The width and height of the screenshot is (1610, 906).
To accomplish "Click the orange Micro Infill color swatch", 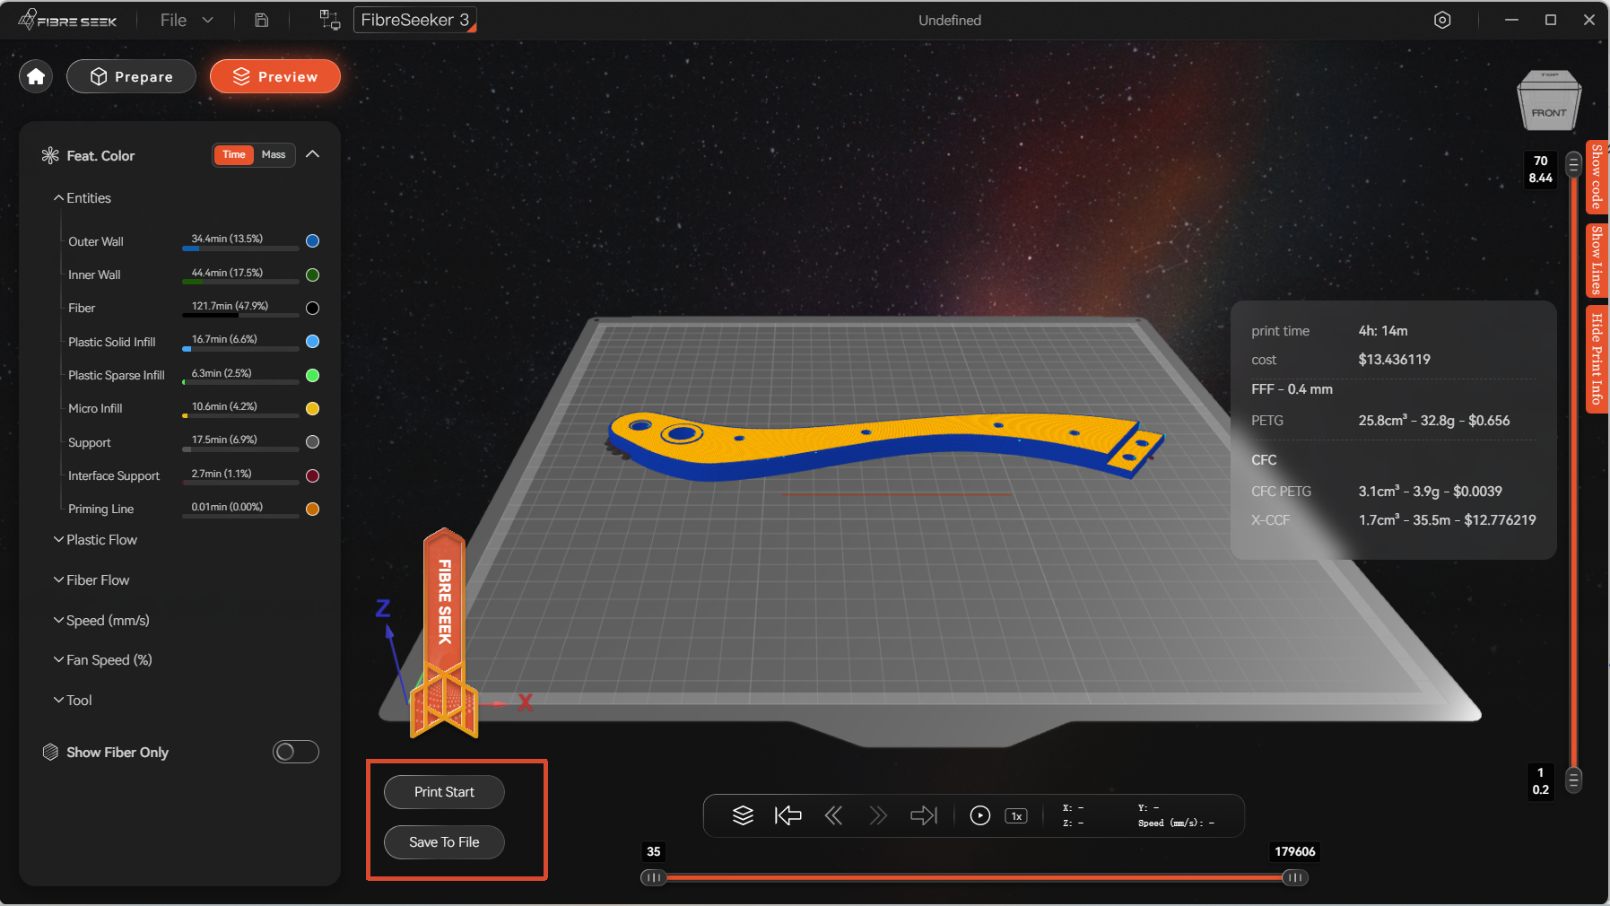I will coord(312,408).
